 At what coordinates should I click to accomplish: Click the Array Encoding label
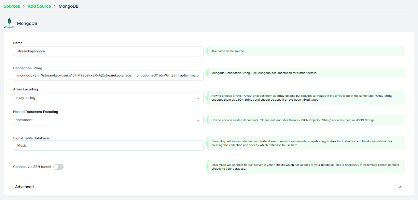pyautogui.click(x=26, y=89)
